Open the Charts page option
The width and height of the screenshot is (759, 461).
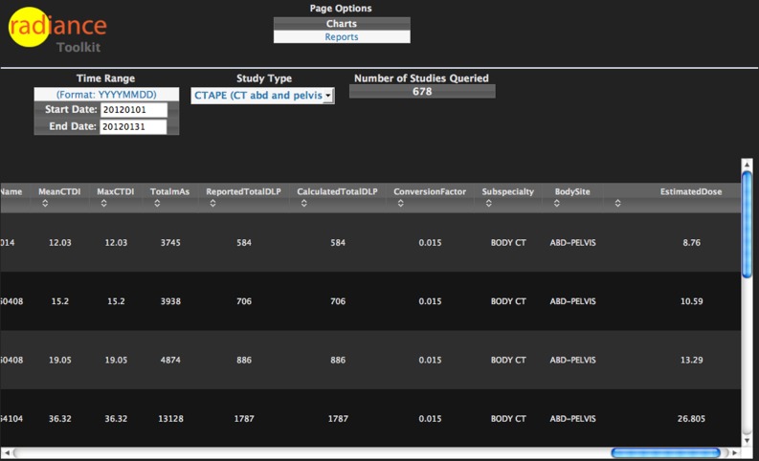(342, 23)
